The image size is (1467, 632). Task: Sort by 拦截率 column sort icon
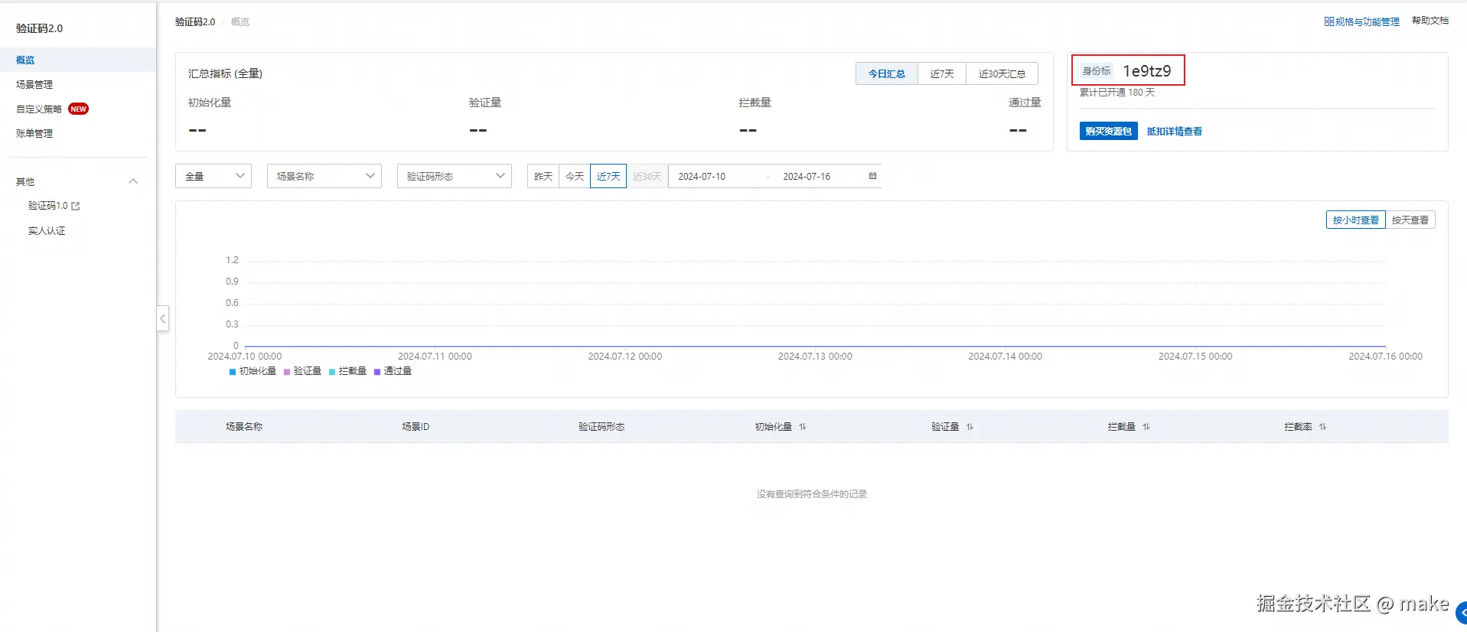pos(1322,427)
